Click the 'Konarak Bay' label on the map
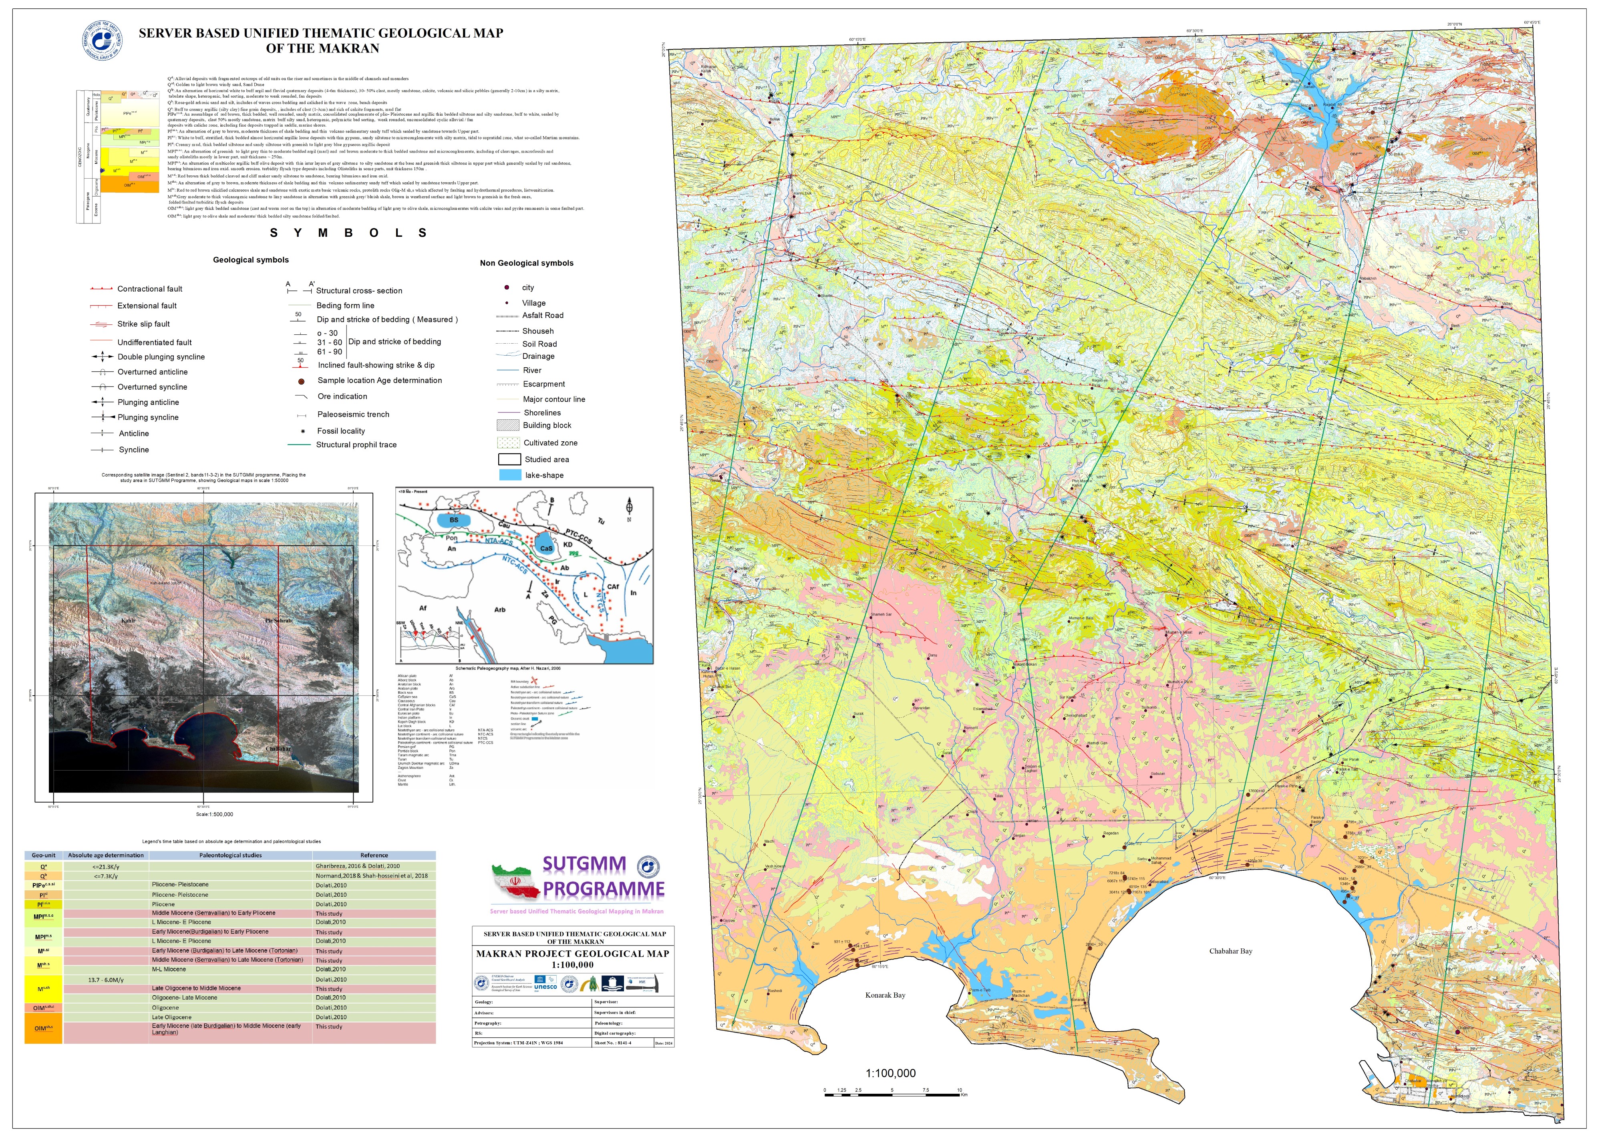This screenshot has width=1602, height=1133. pos(885,995)
